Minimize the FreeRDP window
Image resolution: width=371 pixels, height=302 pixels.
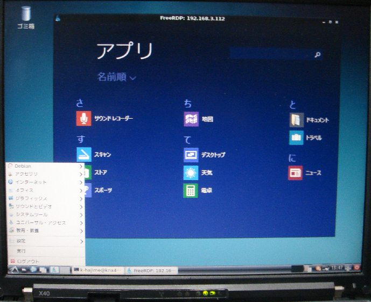point(324,22)
